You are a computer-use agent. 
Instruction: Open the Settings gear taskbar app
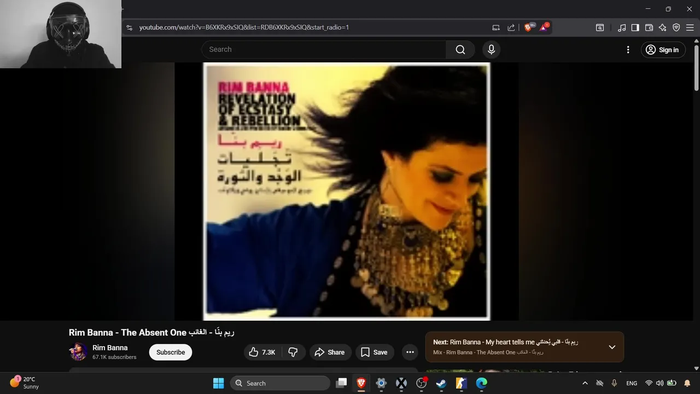click(x=381, y=383)
